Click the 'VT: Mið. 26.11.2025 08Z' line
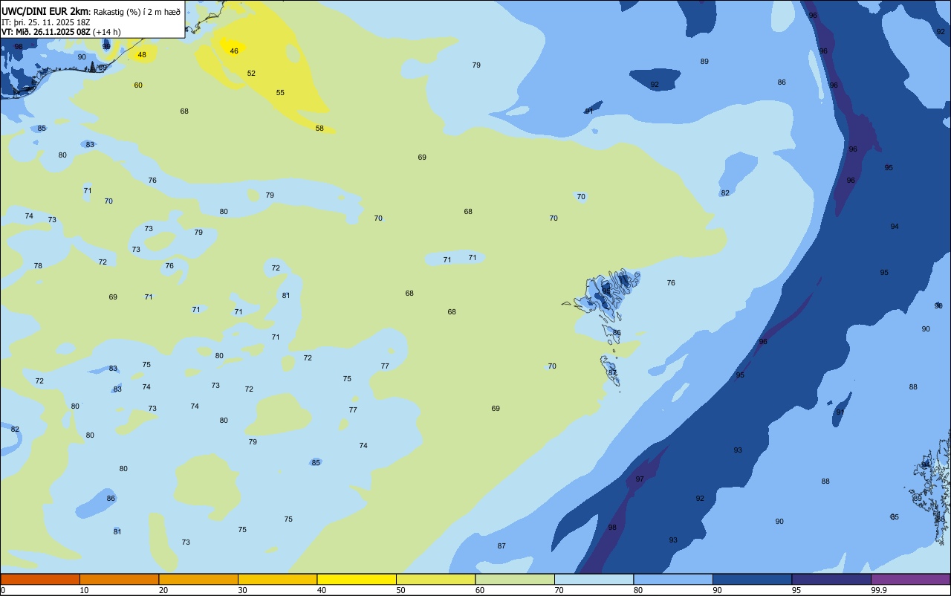This screenshot has width=951, height=596. click(x=46, y=32)
